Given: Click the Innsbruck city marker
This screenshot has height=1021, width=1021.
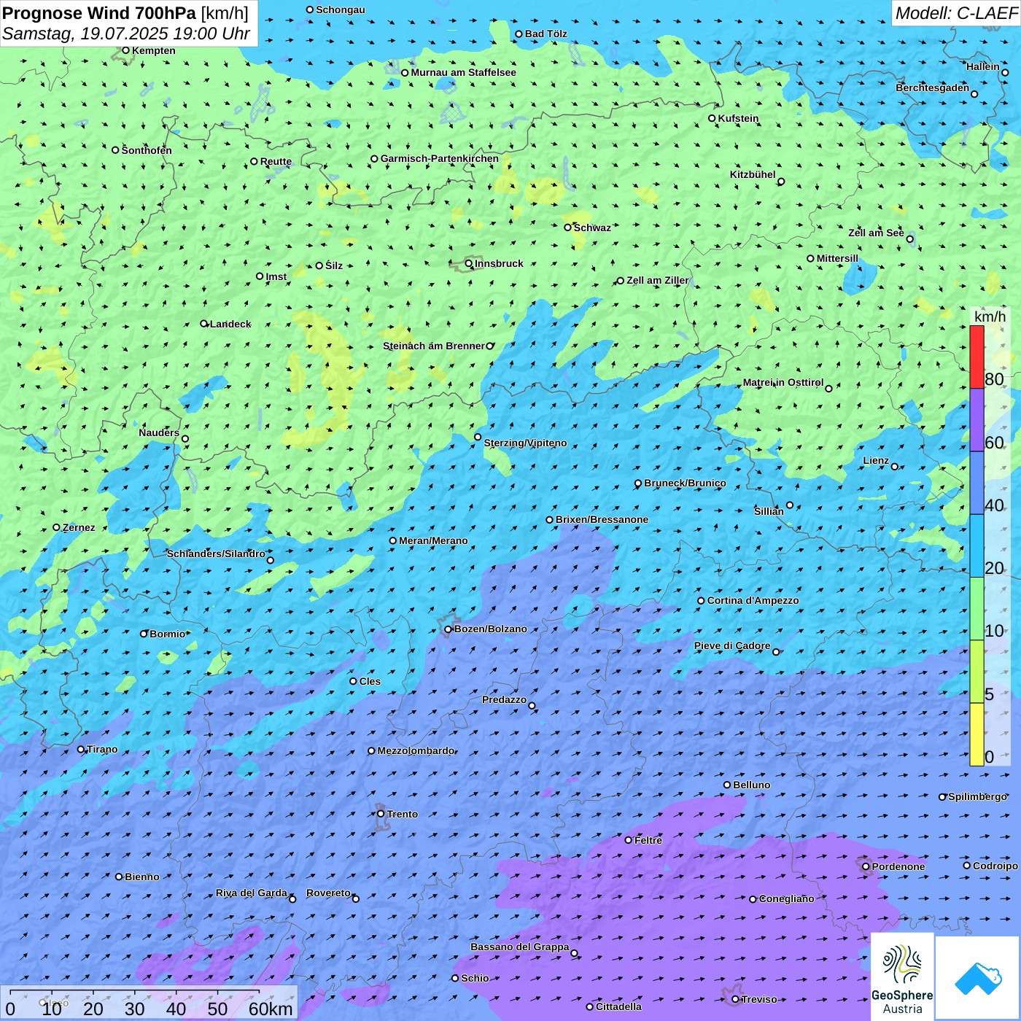Looking at the screenshot, I should (469, 263).
